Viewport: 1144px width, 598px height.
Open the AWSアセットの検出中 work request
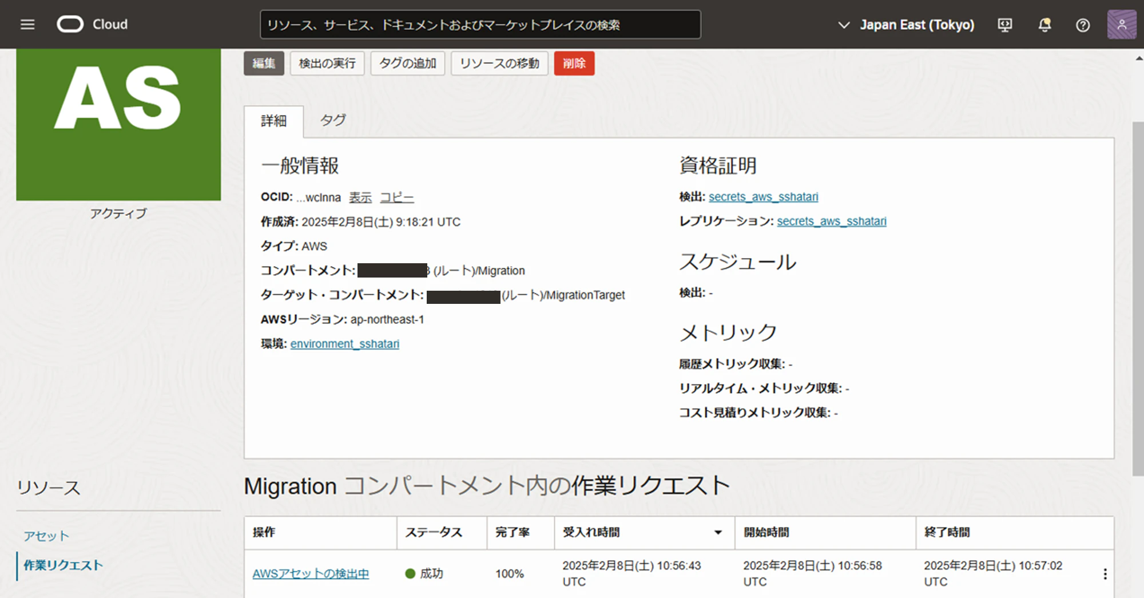coord(311,573)
